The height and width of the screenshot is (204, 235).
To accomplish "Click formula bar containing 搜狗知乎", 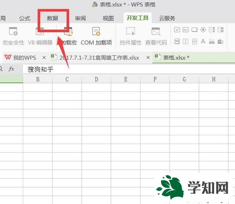I will tap(129, 69).
